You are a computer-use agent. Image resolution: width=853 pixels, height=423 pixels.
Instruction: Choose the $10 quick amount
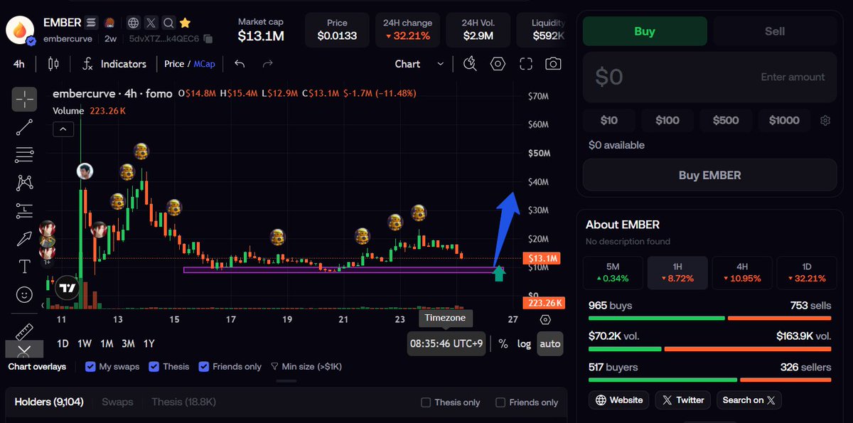pos(609,120)
